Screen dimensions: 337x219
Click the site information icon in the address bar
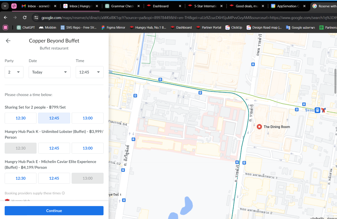[36, 18]
